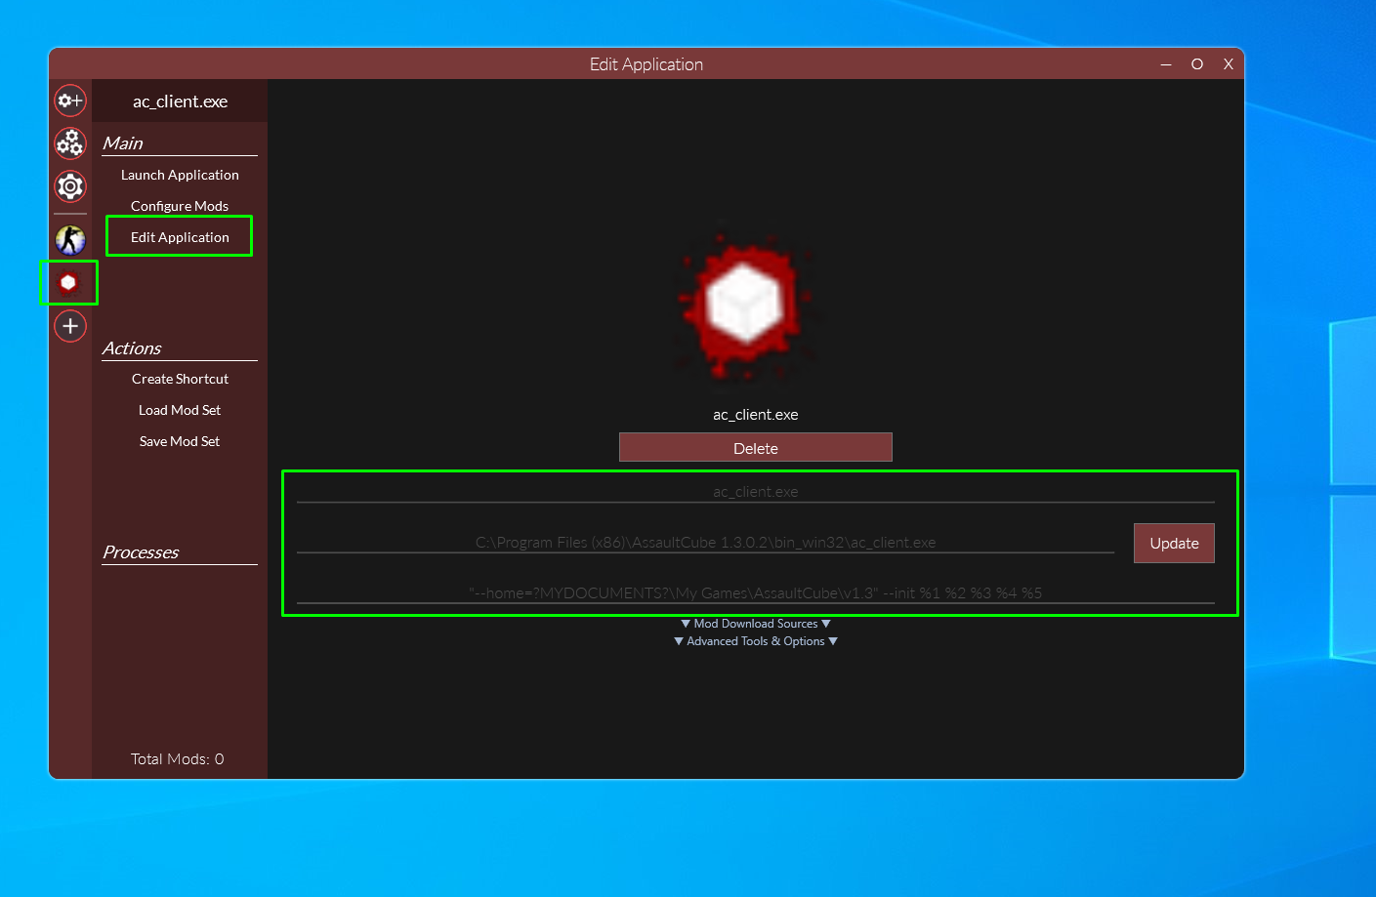Click the launch arguments field with --home parameter
The image size is (1376, 897).
tap(755, 592)
